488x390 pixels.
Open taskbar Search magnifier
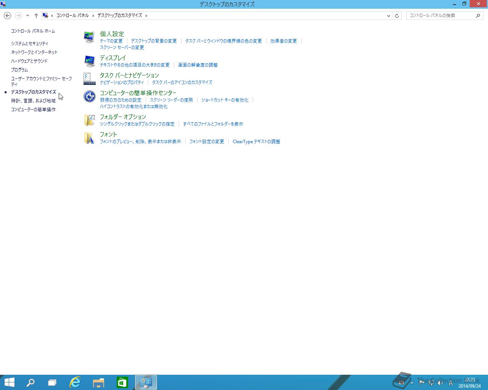(30, 382)
